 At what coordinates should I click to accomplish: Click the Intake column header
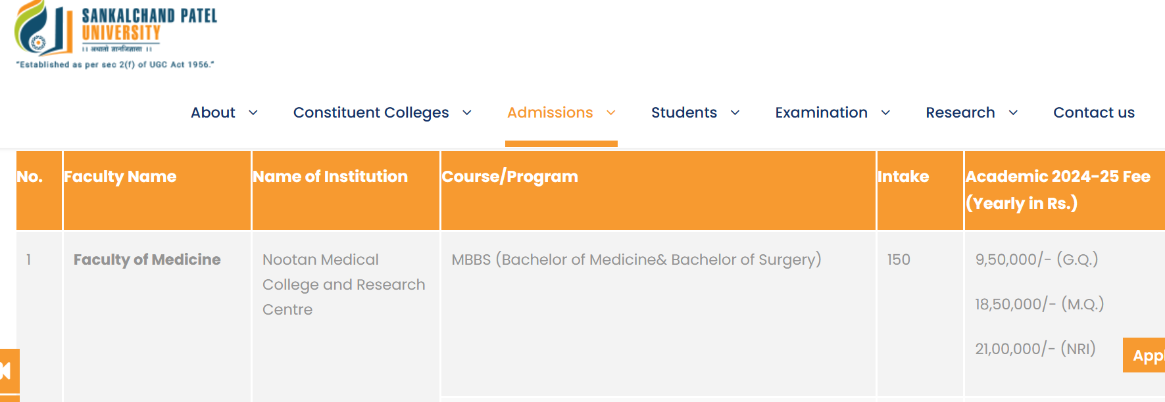click(x=903, y=176)
